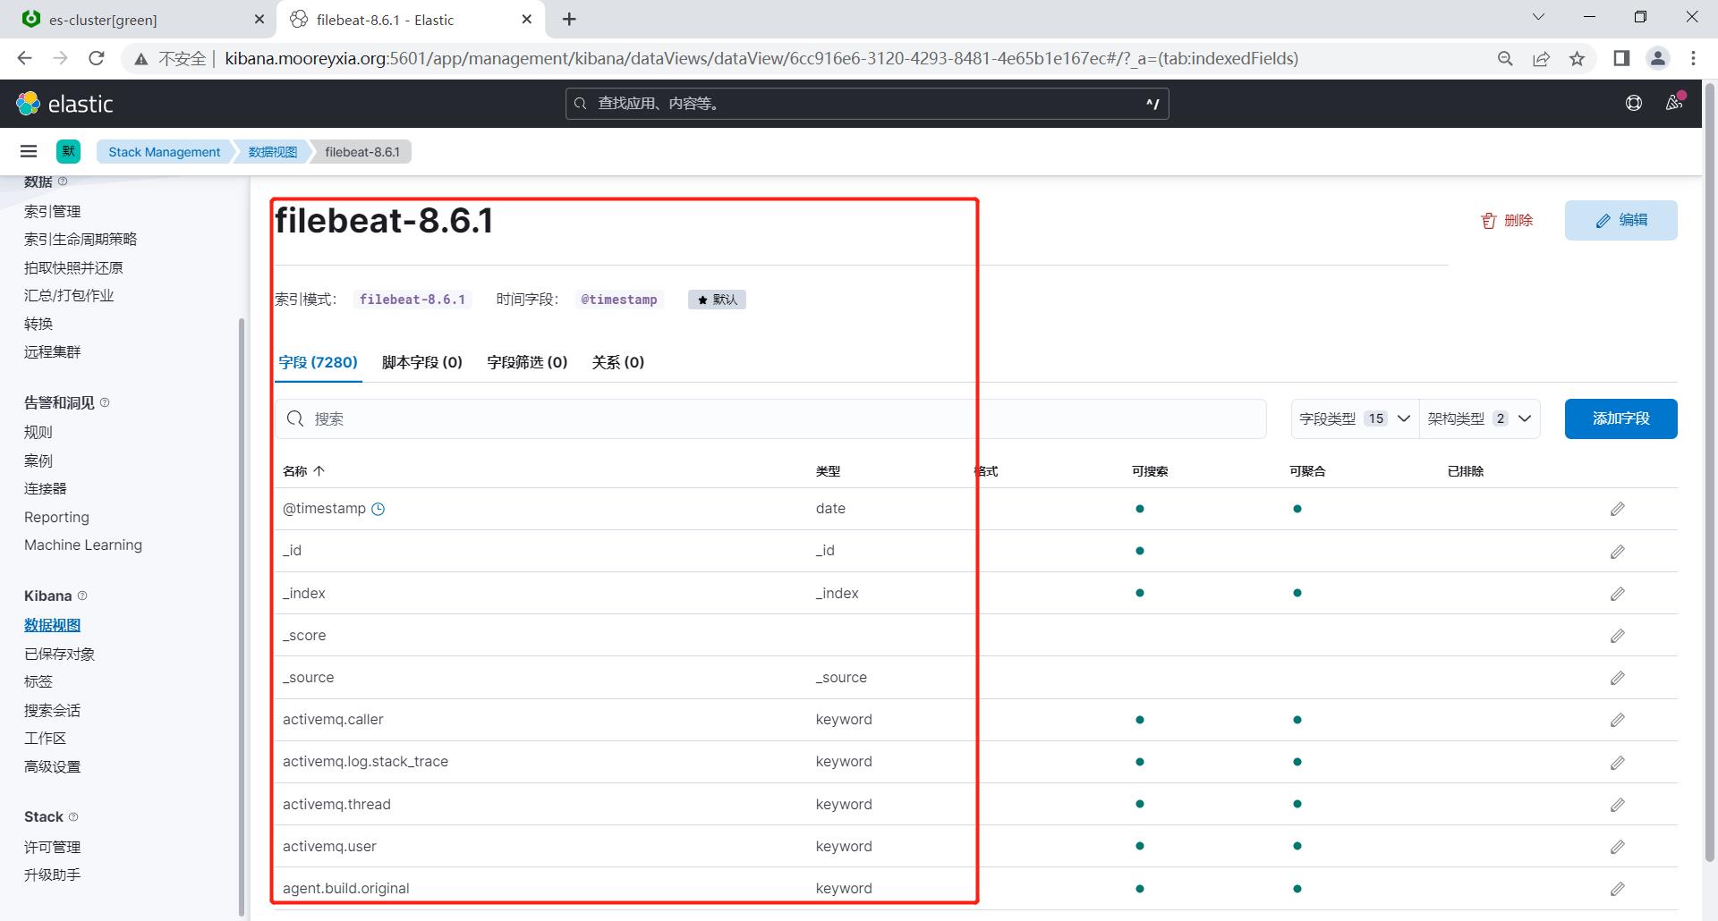Click the global 查找应用、内容等 search box
The height and width of the screenshot is (921, 1718).
click(x=867, y=104)
